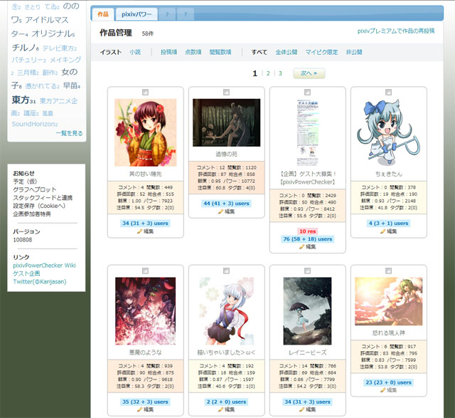The height and width of the screenshot is (418, 455).
Task: Open the pixivPowerChecker Wiki link
Action: [44, 266]
